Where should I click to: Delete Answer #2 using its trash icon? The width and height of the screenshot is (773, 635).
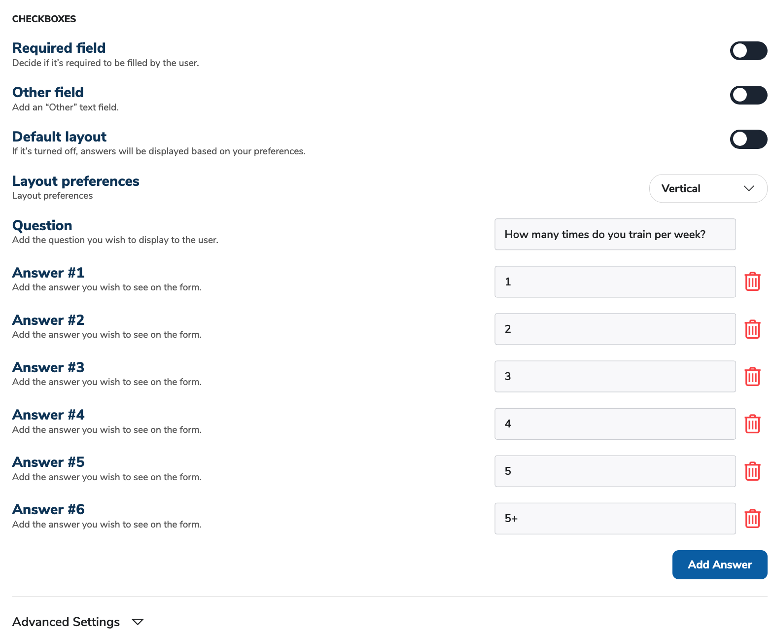753,329
